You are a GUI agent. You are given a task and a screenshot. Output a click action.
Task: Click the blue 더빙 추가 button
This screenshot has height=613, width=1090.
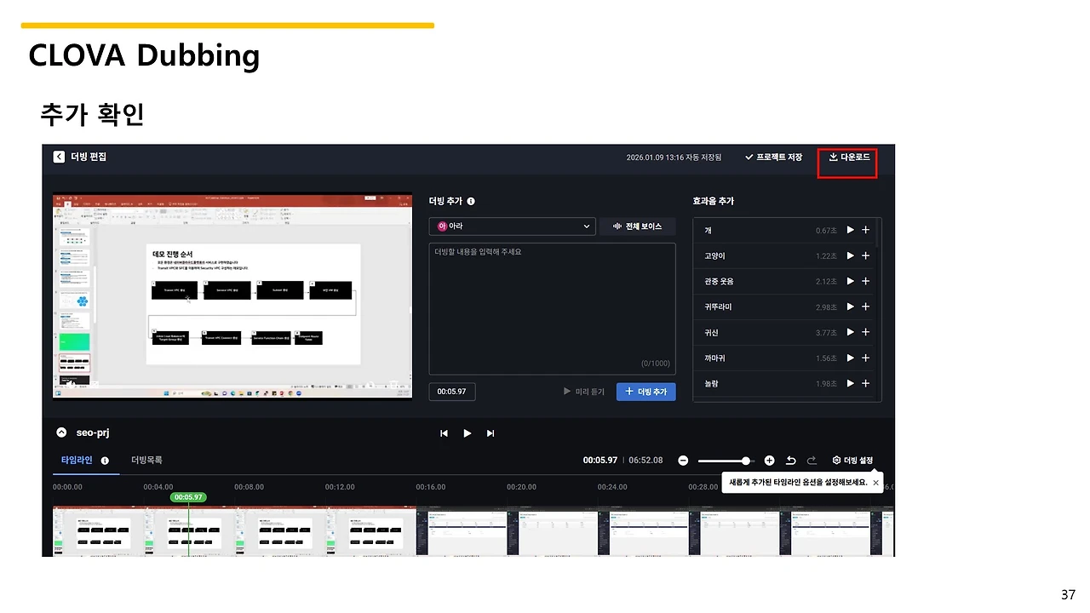(646, 392)
